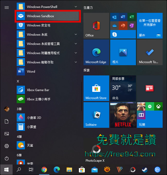Open Steam from taskbar

(x=145, y=170)
